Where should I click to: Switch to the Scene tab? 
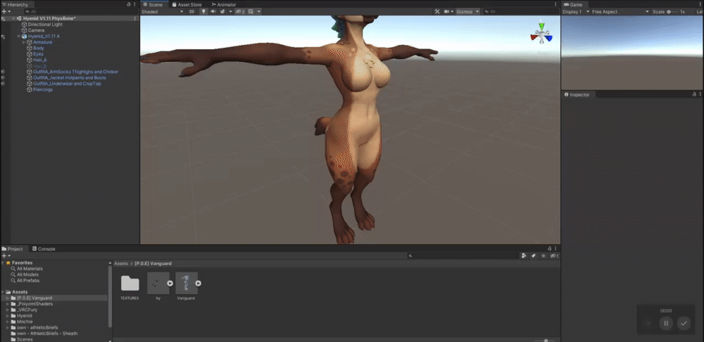point(153,4)
